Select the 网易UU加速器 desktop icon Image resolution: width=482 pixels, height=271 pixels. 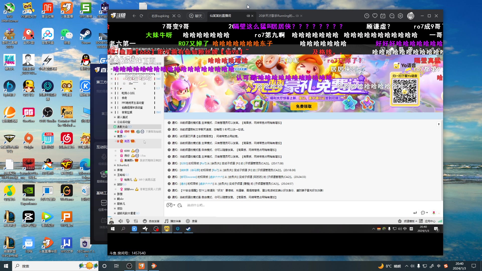pyautogui.click(x=48, y=90)
